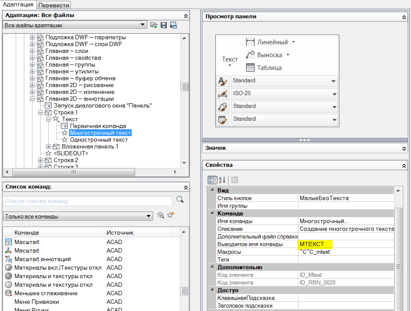The image size is (411, 311).
Task: Open the Линейный dropdown arrow in the preview
Action: (x=294, y=42)
